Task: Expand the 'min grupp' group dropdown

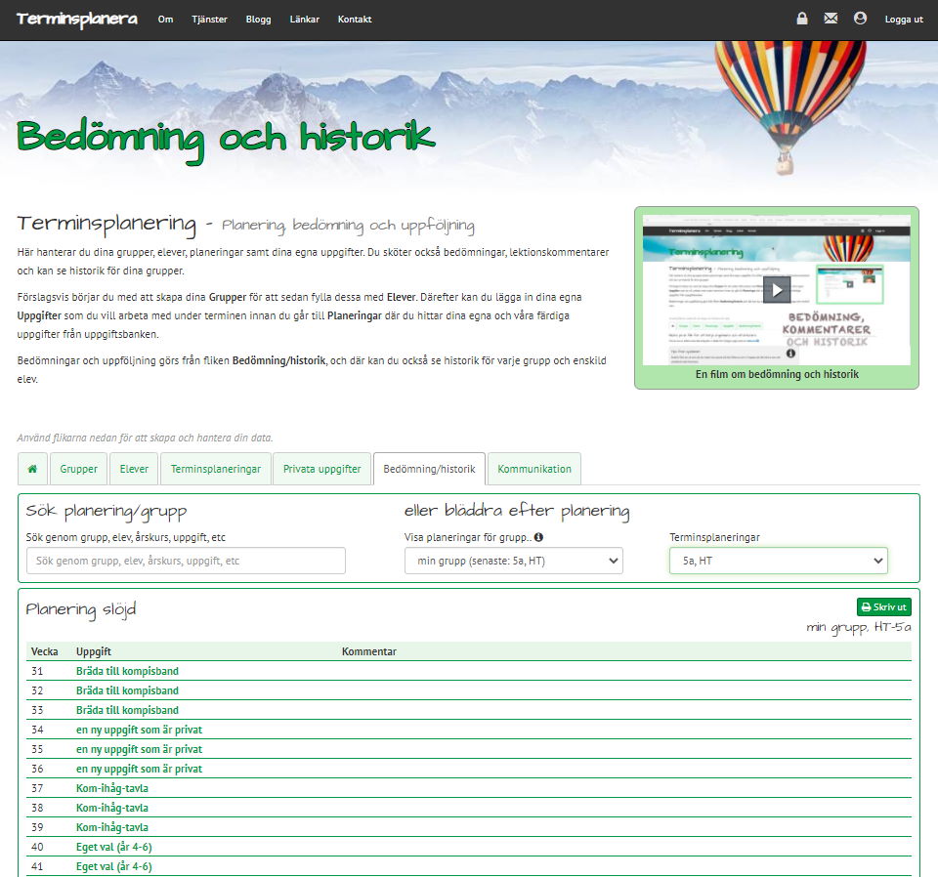Action: tap(513, 561)
